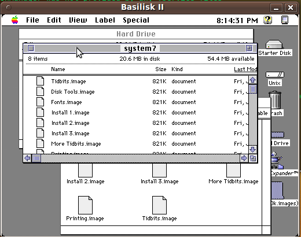Close the Basilisk II window

(x=291, y=8)
